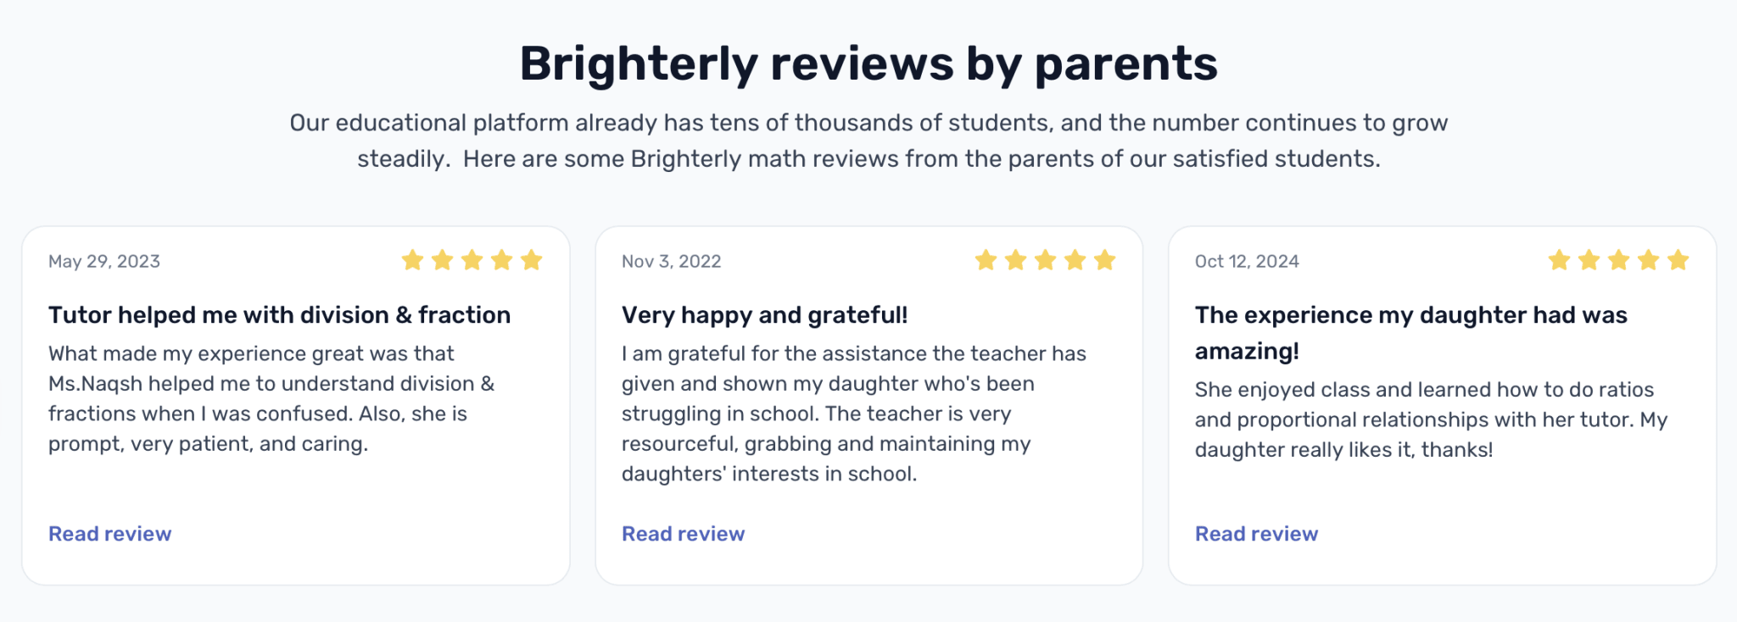Click the date 'May 29, 2023'

pos(103,261)
